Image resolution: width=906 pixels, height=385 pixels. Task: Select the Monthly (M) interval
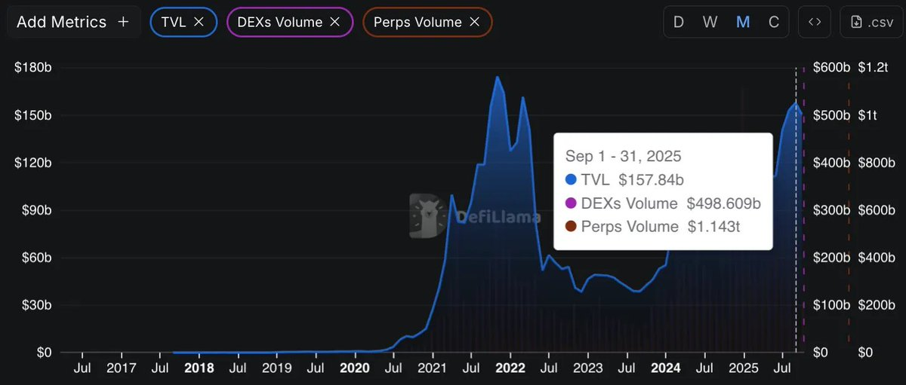tap(743, 22)
